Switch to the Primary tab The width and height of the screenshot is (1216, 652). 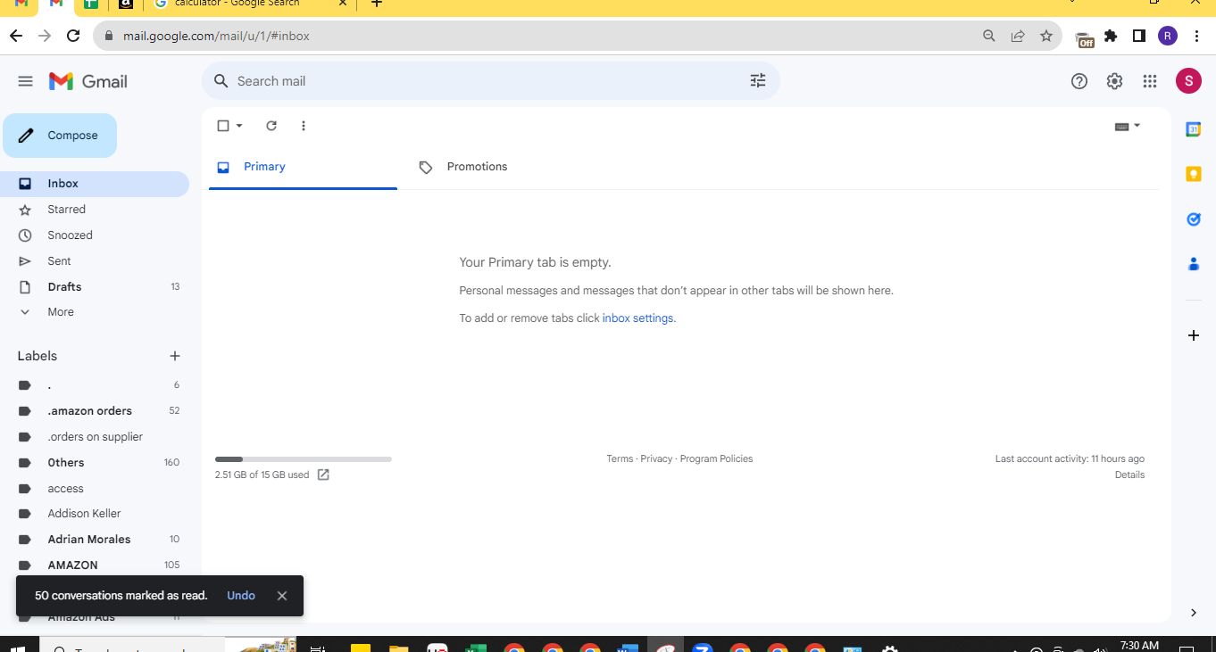(x=303, y=167)
